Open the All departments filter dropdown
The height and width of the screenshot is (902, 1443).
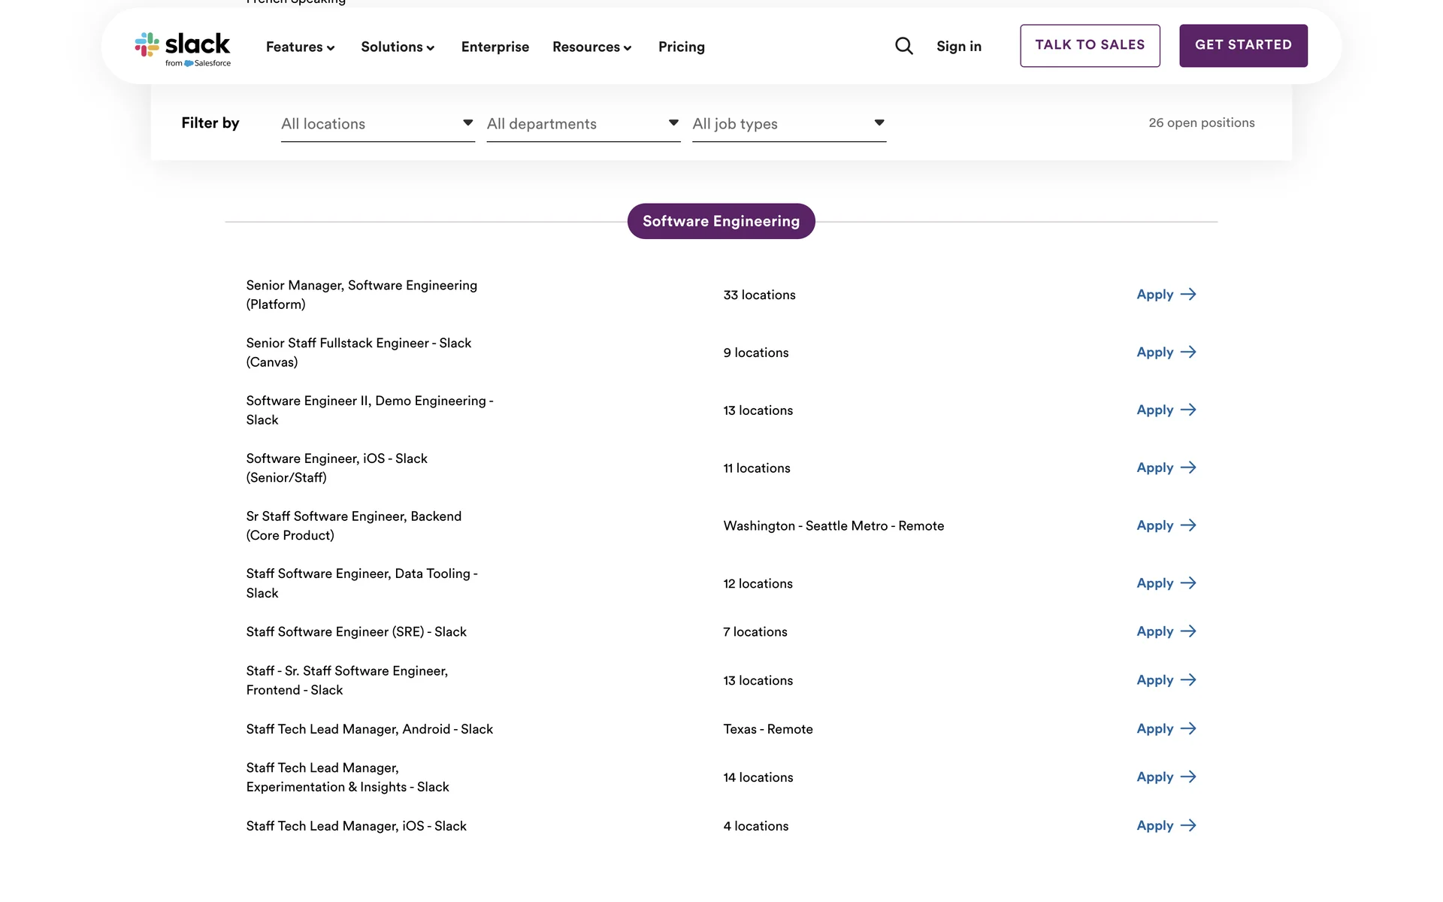tap(582, 124)
